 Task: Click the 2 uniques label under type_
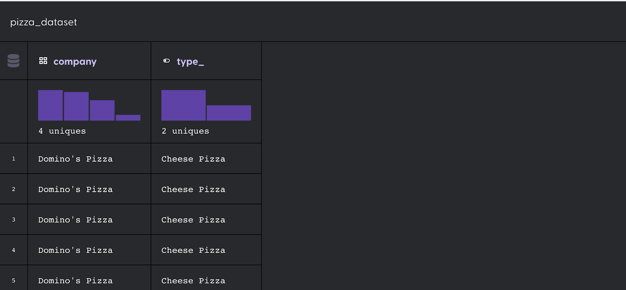185,131
